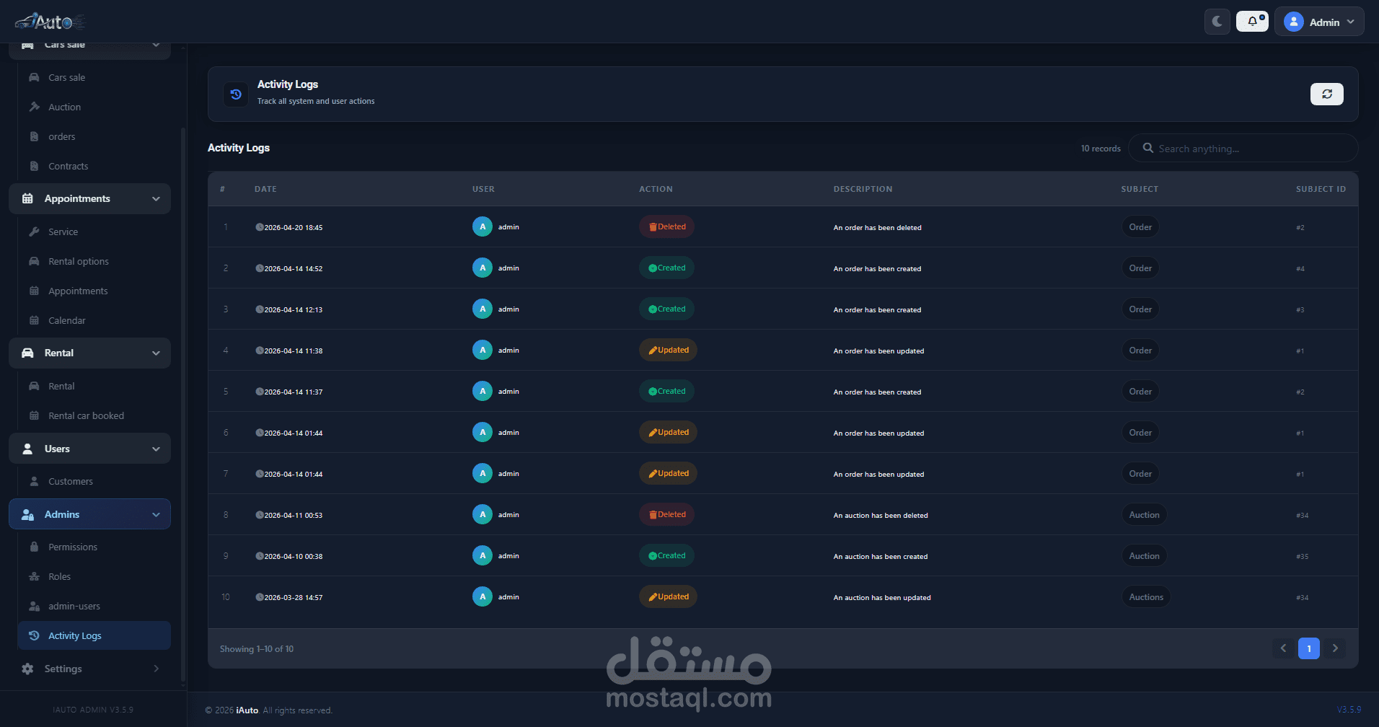1379x727 pixels.
Task: Click admin avatar in row 1
Action: 483,226
